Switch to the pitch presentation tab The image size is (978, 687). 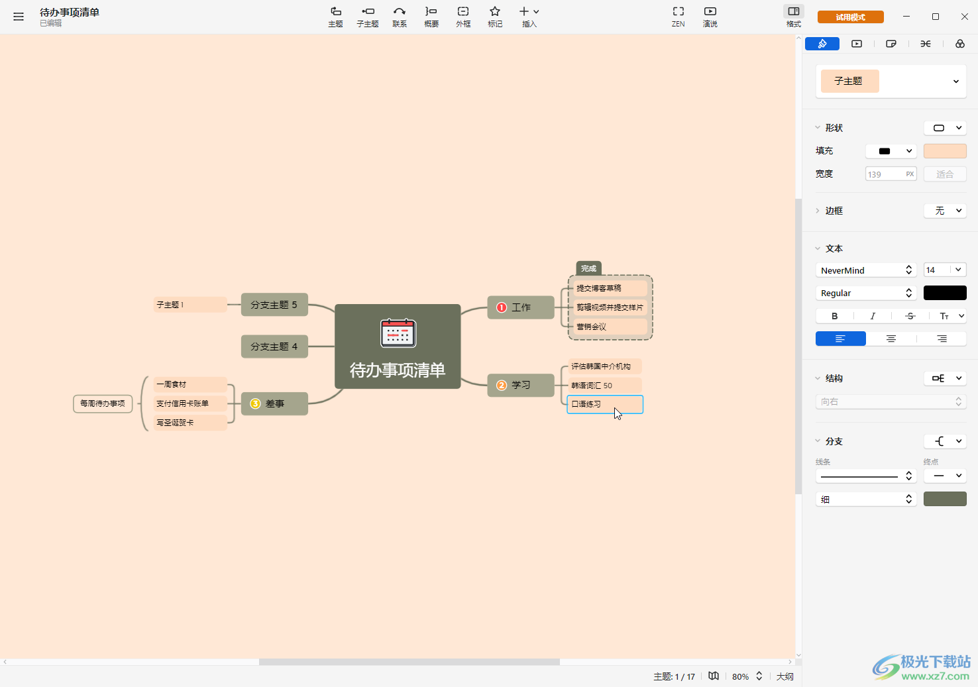(x=857, y=44)
